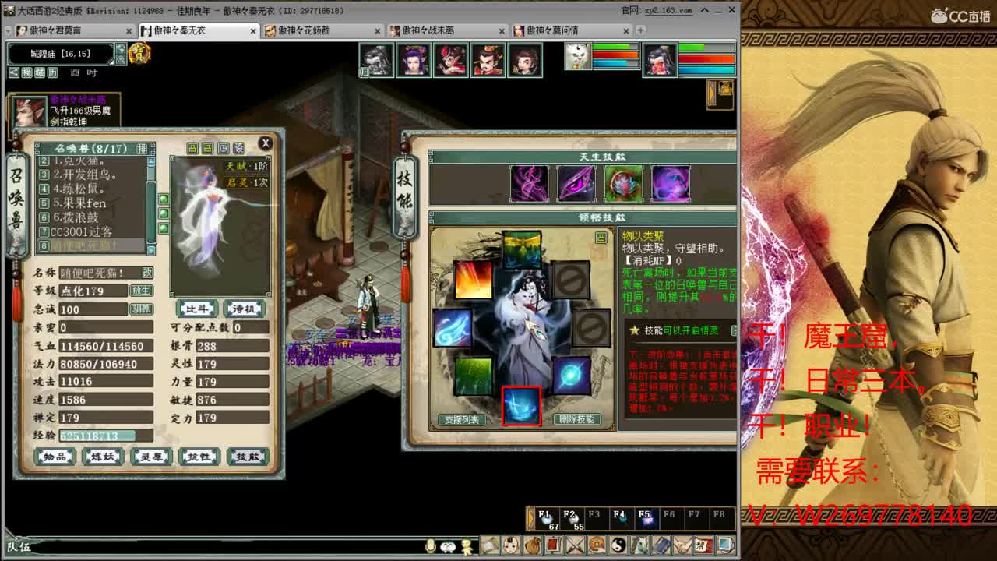Click the F2 hotkey slot
Image resolution: width=997 pixels, height=561 pixels.
[x=571, y=520]
